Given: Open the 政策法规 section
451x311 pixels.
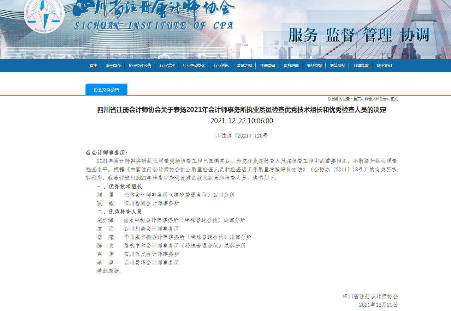Looking at the screenshot, I should coord(338,66).
